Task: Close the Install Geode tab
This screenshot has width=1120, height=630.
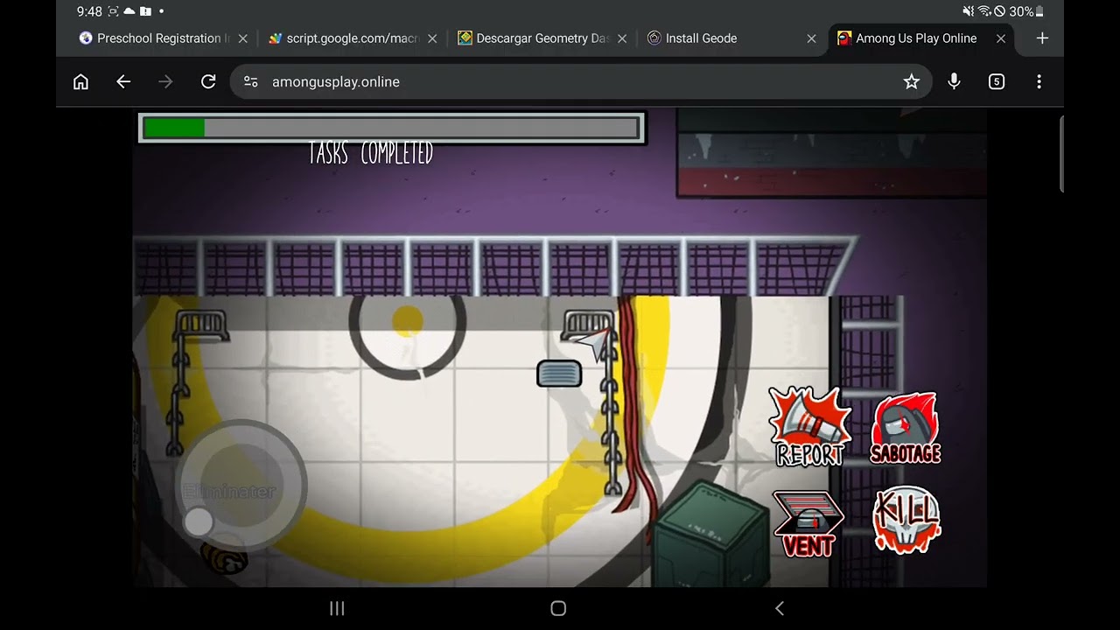Action: 811,38
